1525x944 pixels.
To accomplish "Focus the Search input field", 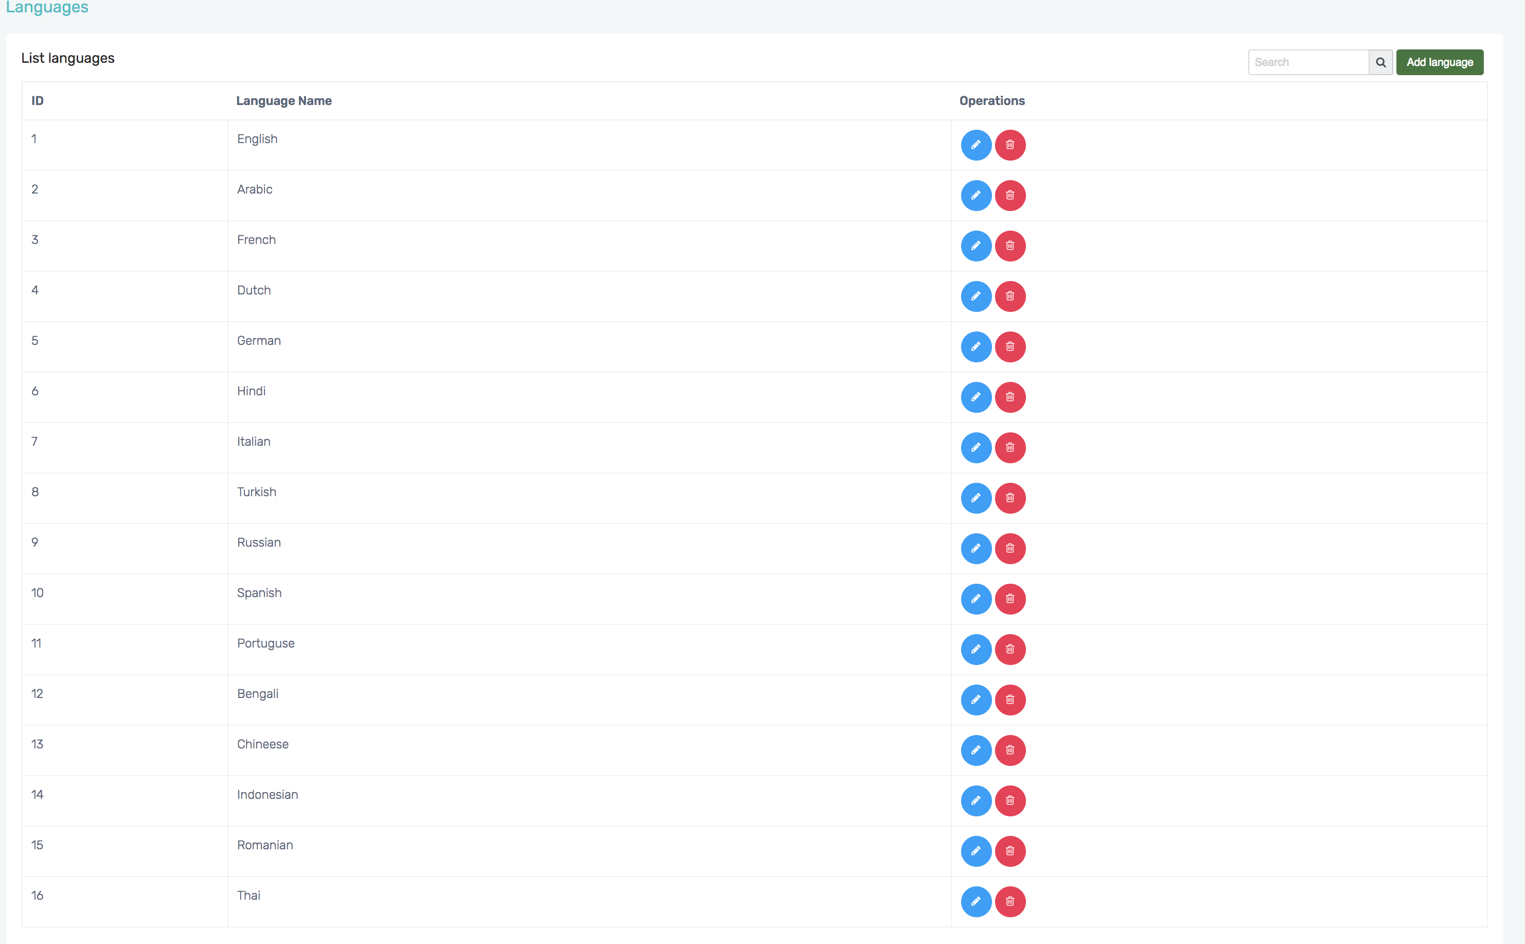I will [x=1308, y=62].
